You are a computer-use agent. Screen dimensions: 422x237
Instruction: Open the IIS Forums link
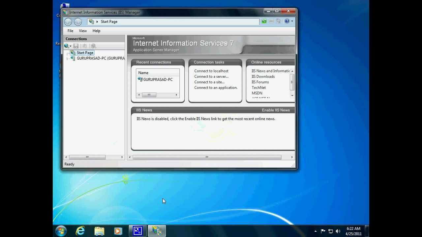pyautogui.click(x=260, y=82)
